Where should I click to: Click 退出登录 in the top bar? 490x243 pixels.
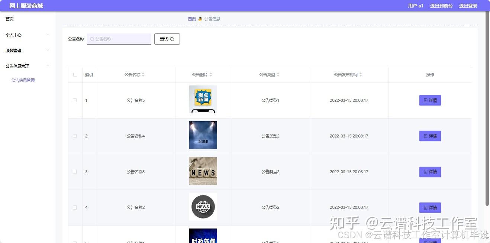click(468, 6)
